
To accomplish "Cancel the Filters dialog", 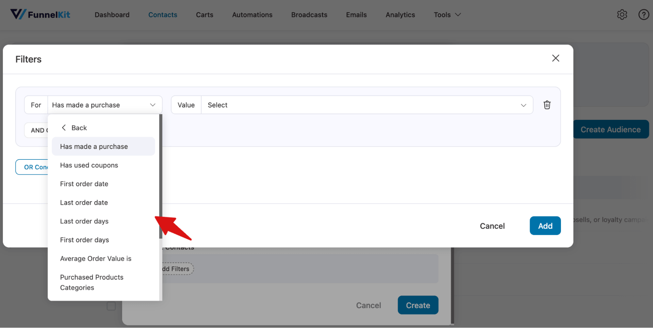I will (492, 226).
